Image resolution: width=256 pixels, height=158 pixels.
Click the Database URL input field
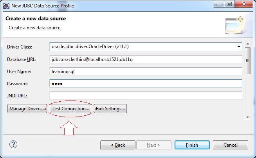(x=146, y=59)
